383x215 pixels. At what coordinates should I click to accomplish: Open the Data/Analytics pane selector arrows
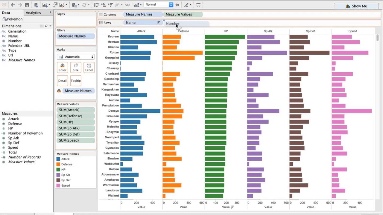tap(50, 12)
